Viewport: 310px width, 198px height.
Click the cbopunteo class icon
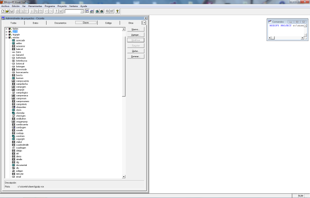pos(14,107)
